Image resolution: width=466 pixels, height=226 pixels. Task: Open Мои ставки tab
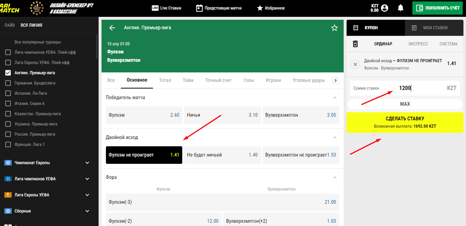pyautogui.click(x=434, y=28)
